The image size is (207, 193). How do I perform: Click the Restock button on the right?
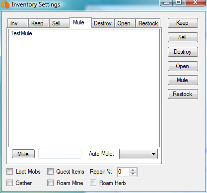pyautogui.click(x=183, y=94)
